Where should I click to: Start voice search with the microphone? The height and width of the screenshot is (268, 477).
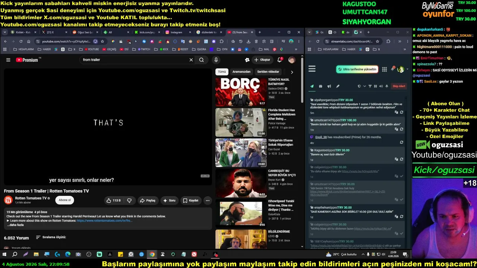216,60
